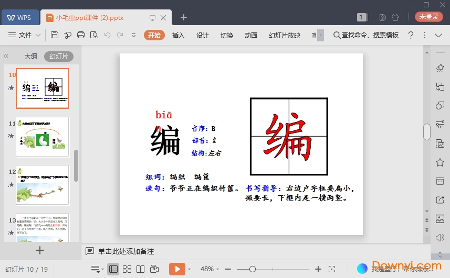Click the Print Preview icon
Image resolution: width=450 pixels, height=278 pixels.
[94, 35]
